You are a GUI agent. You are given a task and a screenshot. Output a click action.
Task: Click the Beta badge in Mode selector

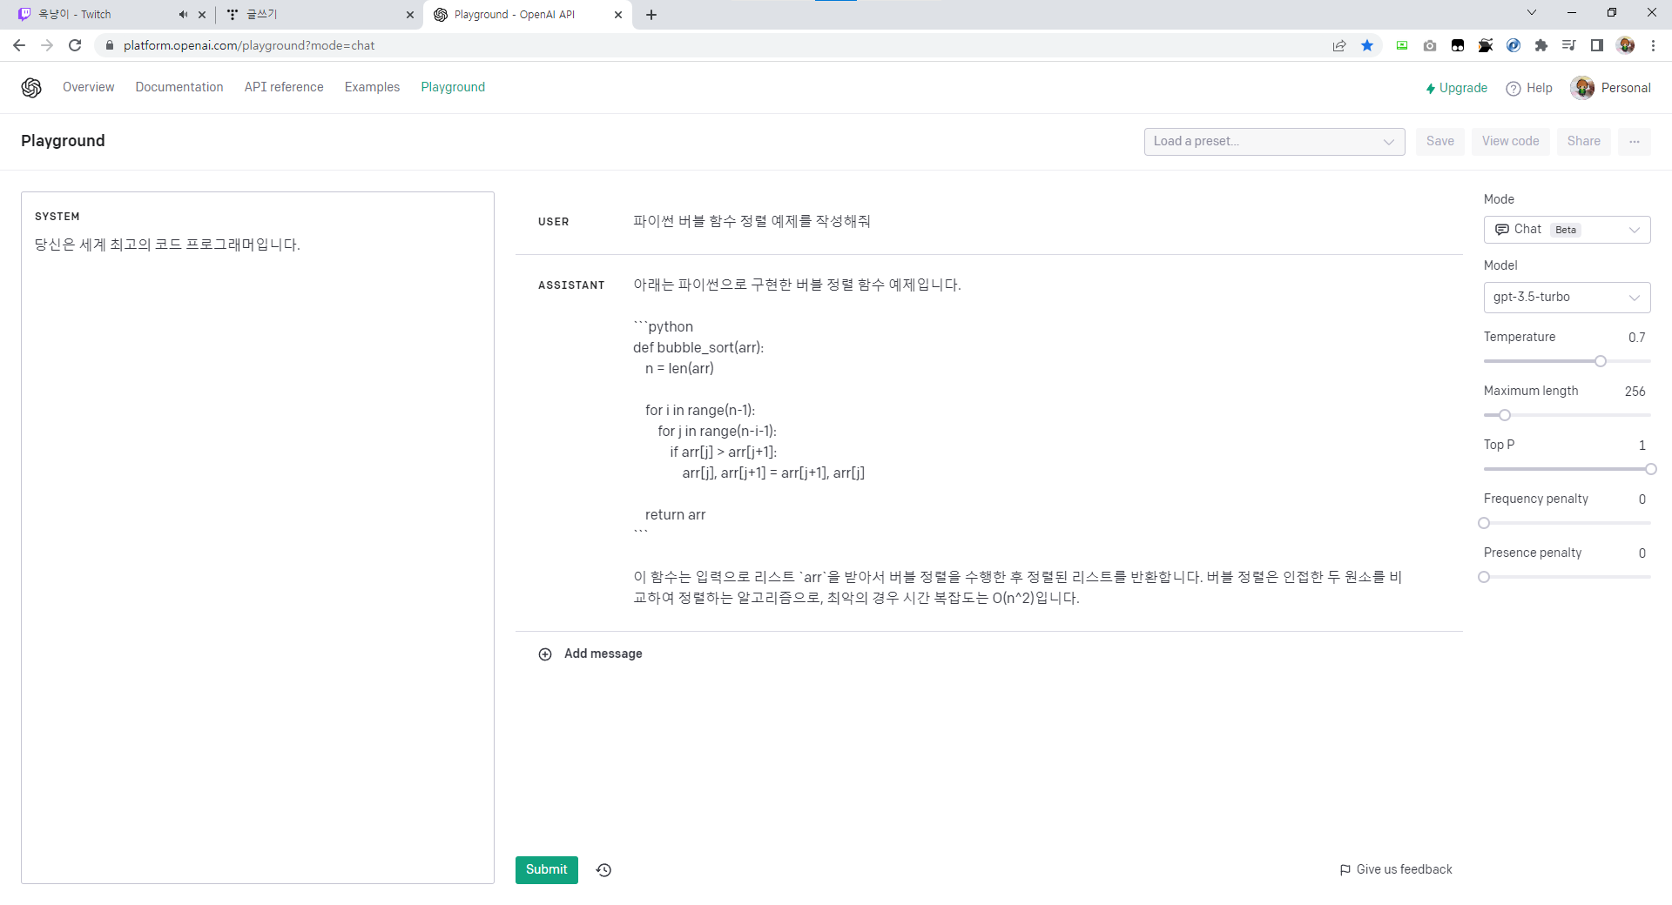[x=1565, y=230]
